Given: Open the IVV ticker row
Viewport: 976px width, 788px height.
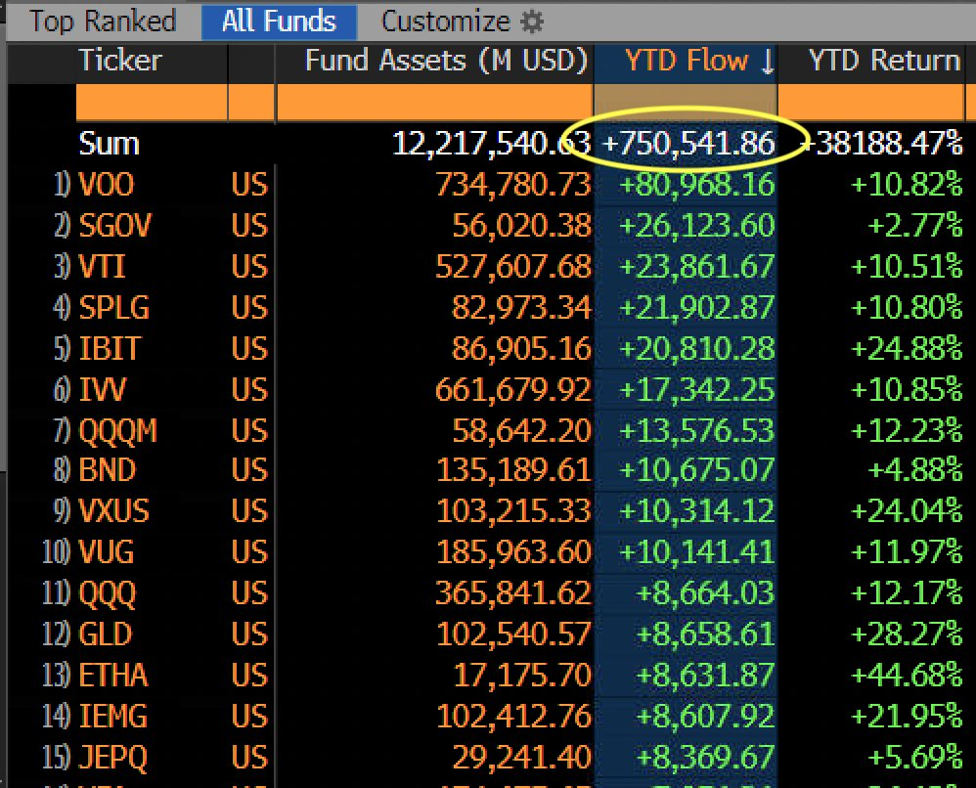Looking at the screenshot, I should coord(102,390).
